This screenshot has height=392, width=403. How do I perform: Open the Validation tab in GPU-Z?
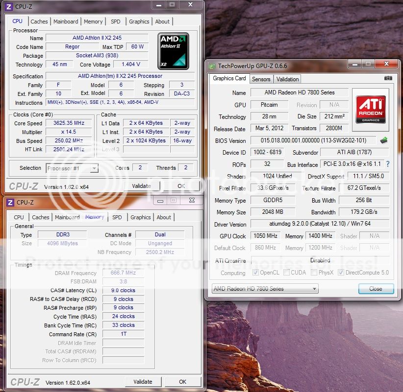(x=287, y=79)
